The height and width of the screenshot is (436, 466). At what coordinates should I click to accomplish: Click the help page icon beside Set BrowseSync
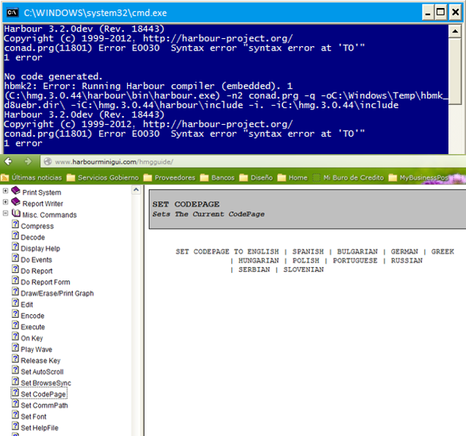(15, 381)
